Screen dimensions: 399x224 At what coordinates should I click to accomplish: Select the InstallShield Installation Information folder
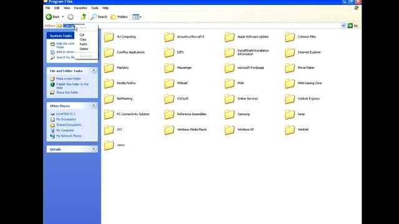pyautogui.click(x=247, y=52)
